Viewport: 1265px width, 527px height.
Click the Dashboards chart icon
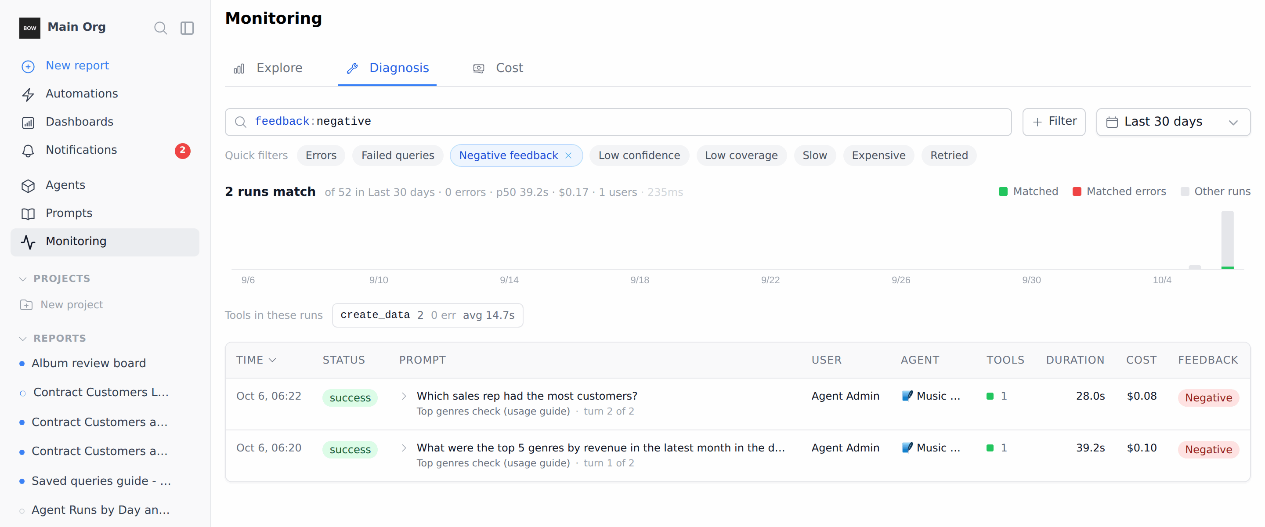pyautogui.click(x=28, y=122)
